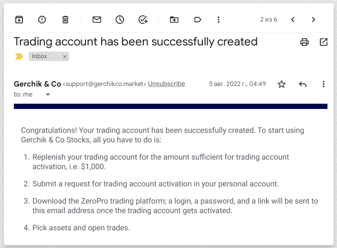Open the labels icon
This screenshot has width=337, height=248.
198,20
